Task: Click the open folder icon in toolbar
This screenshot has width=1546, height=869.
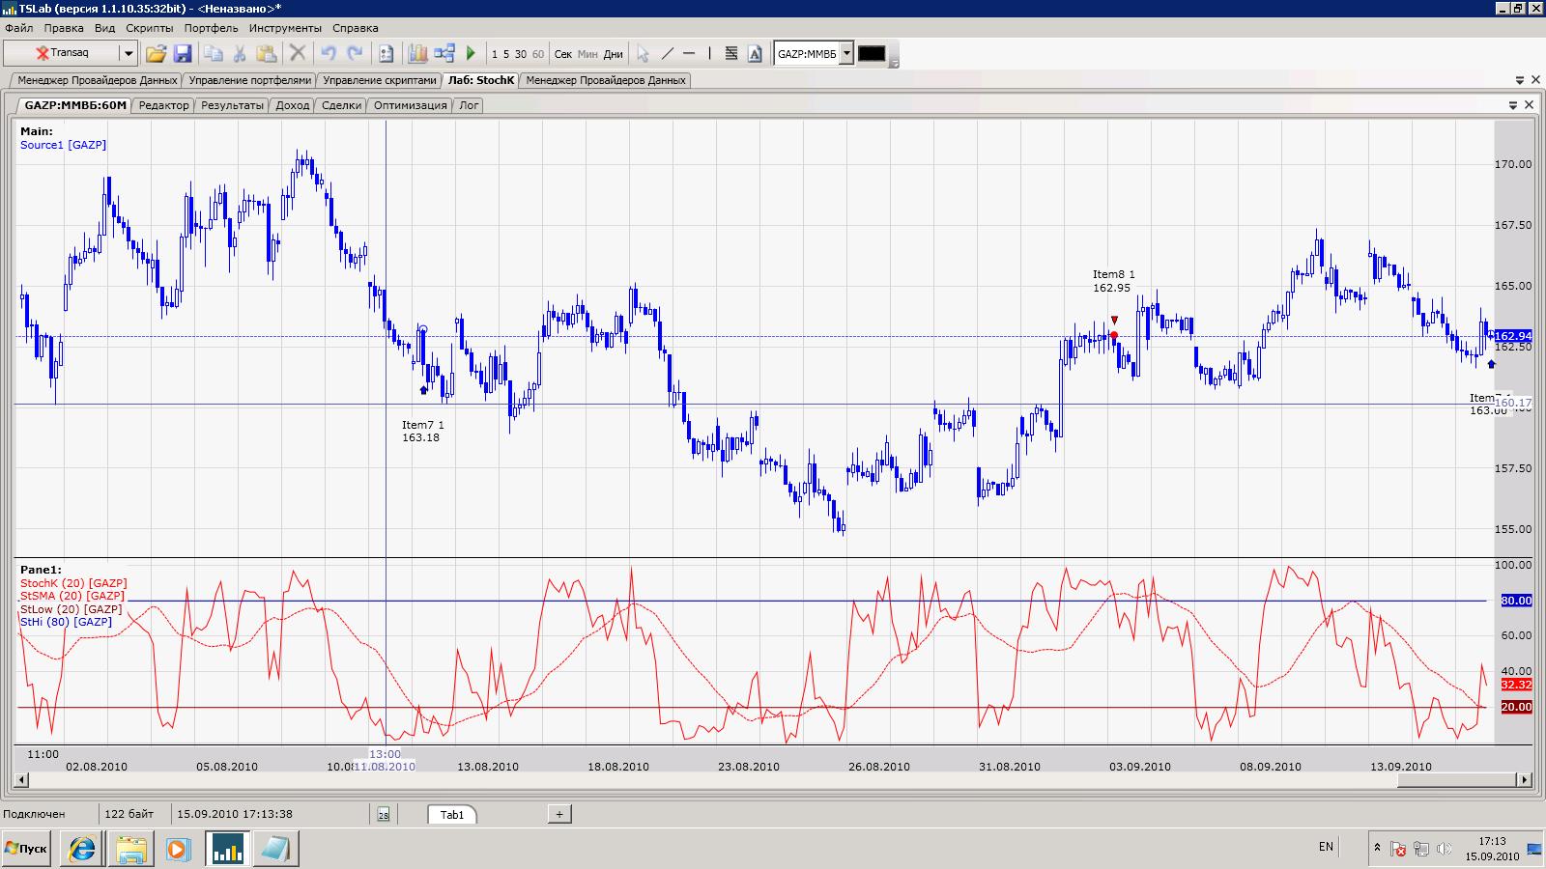Action: (x=156, y=54)
